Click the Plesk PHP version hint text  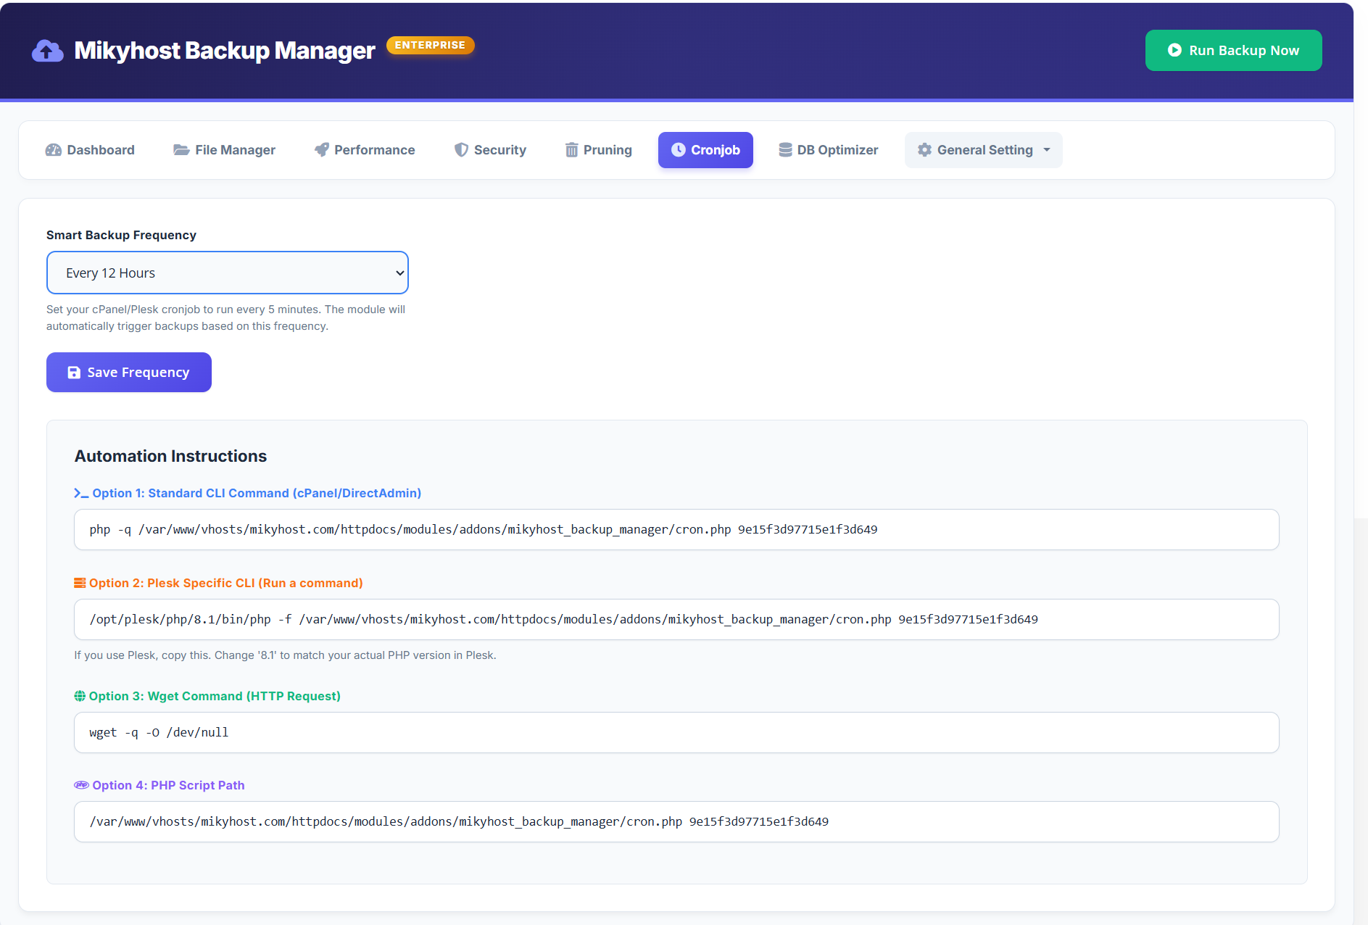pyautogui.click(x=285, y=655)
